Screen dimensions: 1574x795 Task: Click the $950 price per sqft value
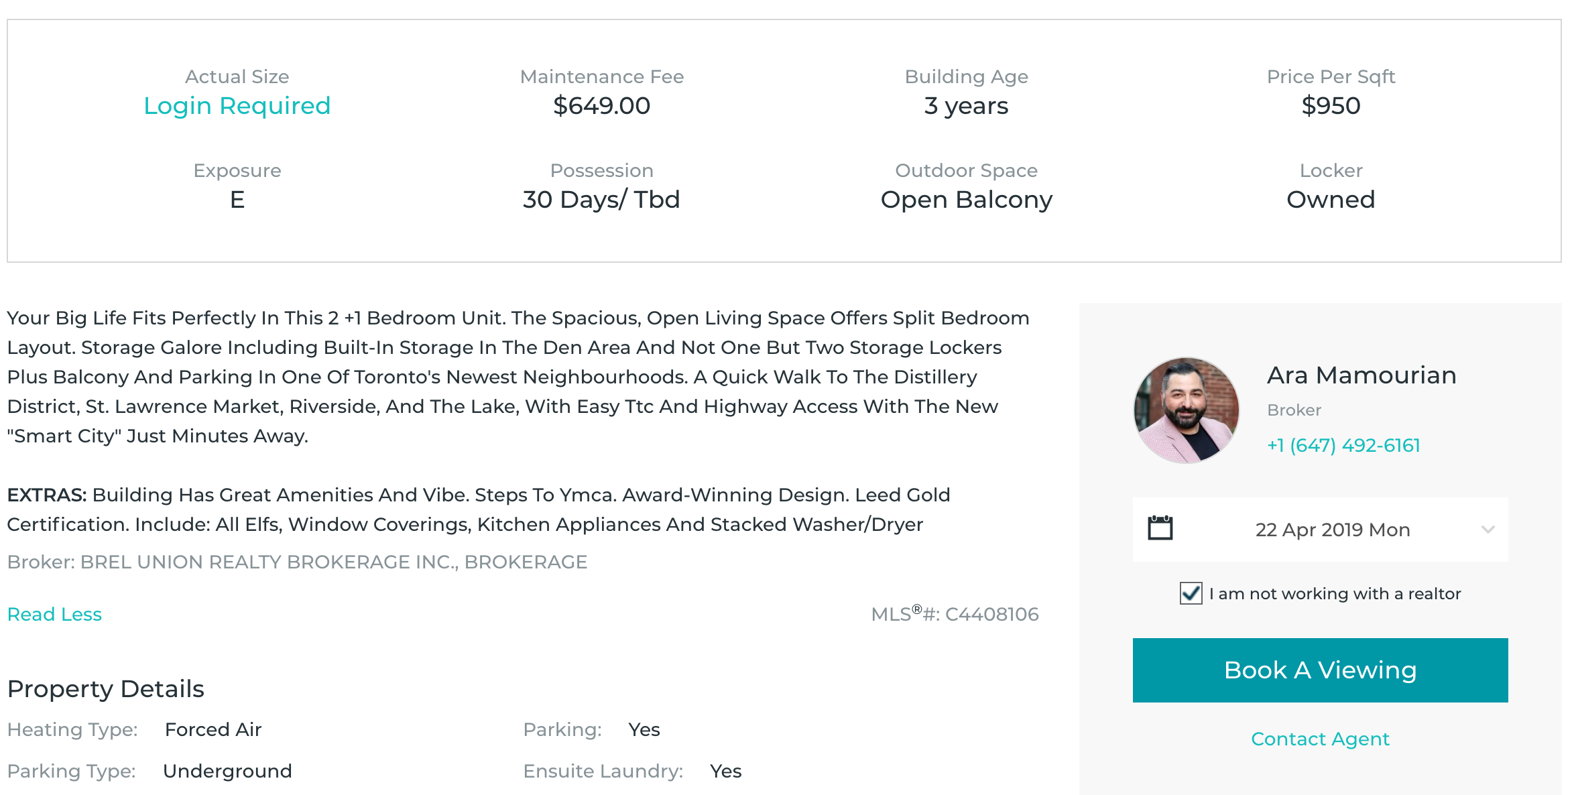coord(1331,106)
